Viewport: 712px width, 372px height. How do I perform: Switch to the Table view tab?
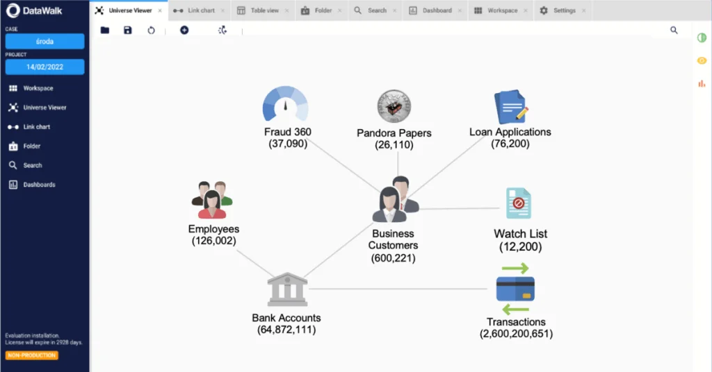pyautogui.click(x=261, y=10)
